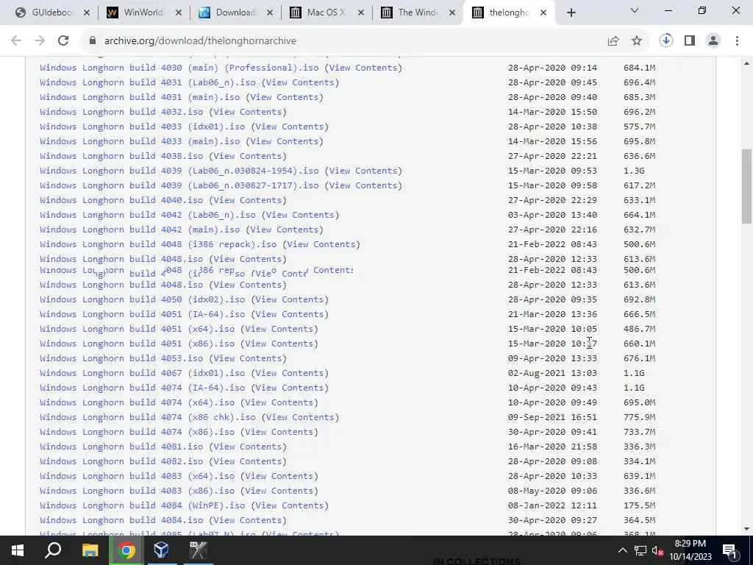
Task: Click date 09-Sep-2021 16:51
Action: (x=553, y=418)
